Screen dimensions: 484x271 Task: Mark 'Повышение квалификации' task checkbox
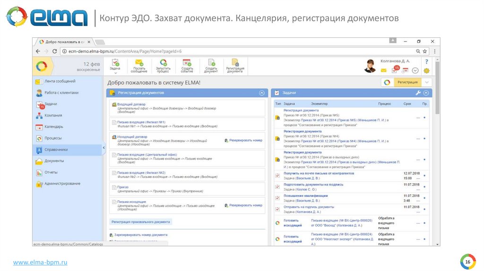tap(277, 198)
